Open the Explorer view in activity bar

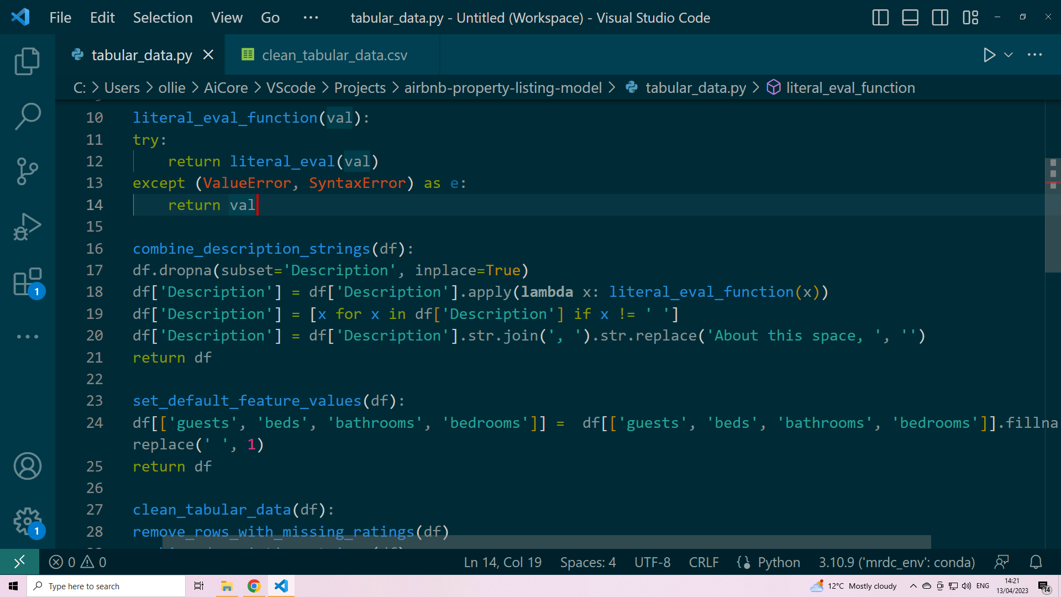click(27, 61)
